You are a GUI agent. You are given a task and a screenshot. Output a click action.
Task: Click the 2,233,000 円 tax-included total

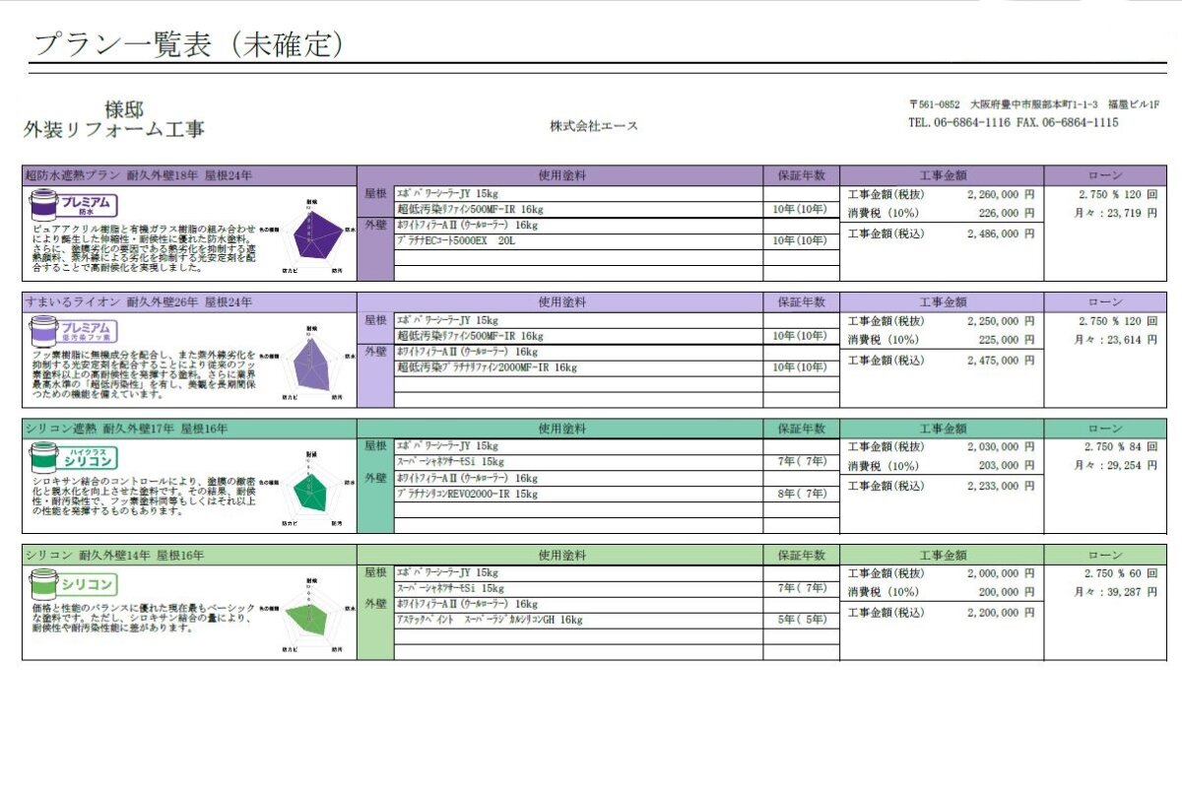pyautogui.click(x=1001, y=486)
